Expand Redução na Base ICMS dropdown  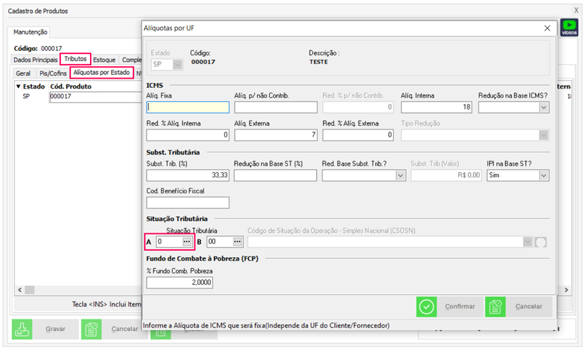coord(543,107)
